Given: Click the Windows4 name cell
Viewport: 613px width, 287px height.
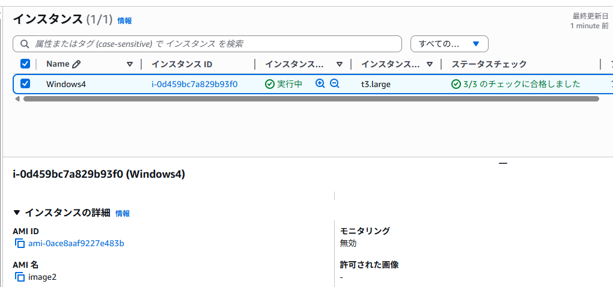Looking at the screenshot, I should [x=66, y=84].
